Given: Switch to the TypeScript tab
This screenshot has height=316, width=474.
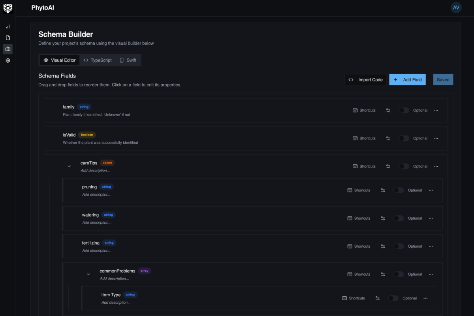Looking at the screenshot, I should pos(97,60).
